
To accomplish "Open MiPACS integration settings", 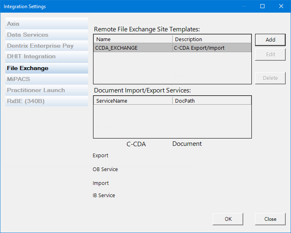I will pyautogui.click(x=47, y=79).
